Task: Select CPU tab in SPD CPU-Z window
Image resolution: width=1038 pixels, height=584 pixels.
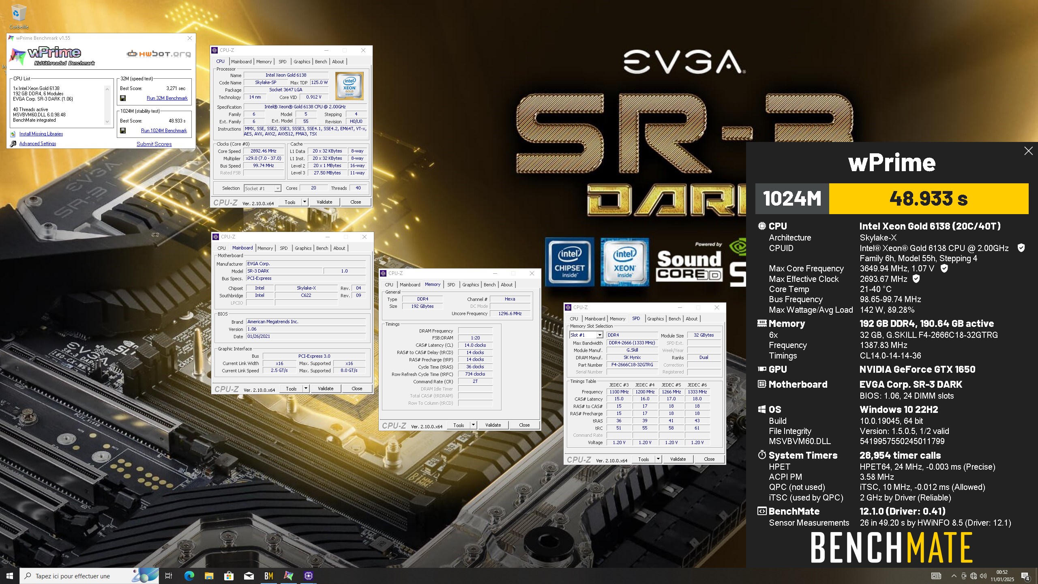Action: [x=574, y=319]
